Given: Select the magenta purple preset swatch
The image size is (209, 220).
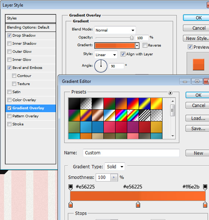Looking at the screenshot, I should pyautogui.click(x=133, y=127).
